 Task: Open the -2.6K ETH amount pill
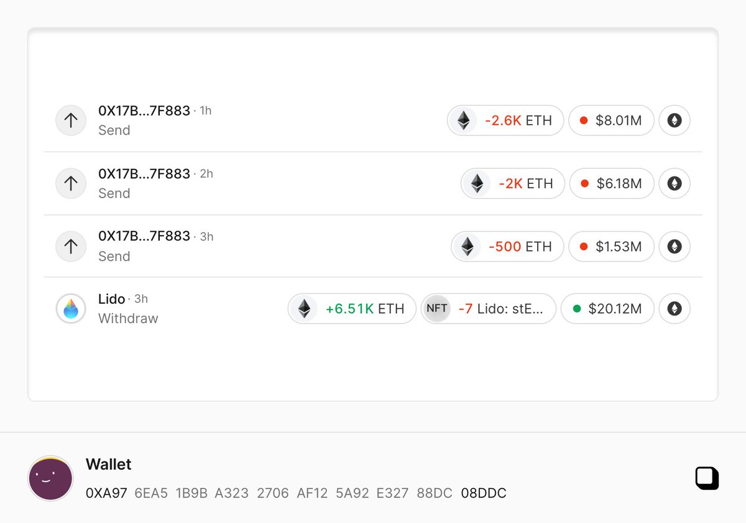505,121
